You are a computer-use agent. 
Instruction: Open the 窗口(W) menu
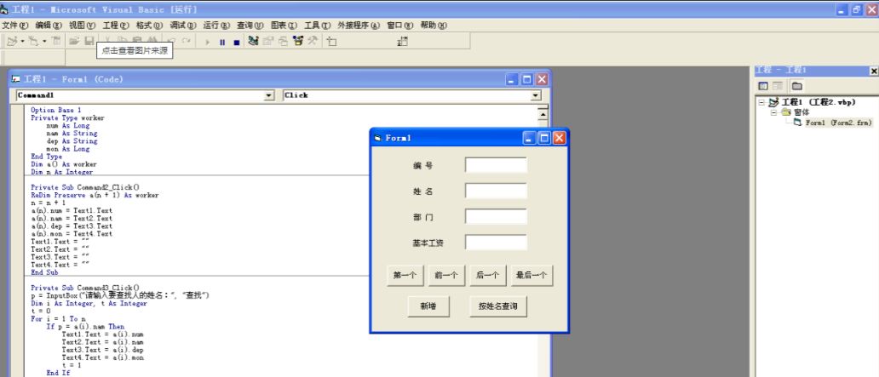tap(400, 26)
